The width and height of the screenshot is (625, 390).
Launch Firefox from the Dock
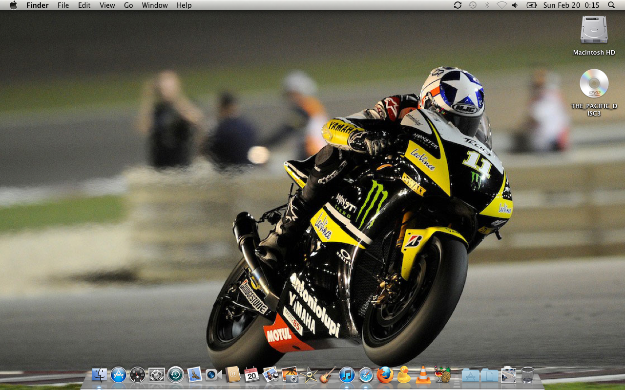pos(385,374)
